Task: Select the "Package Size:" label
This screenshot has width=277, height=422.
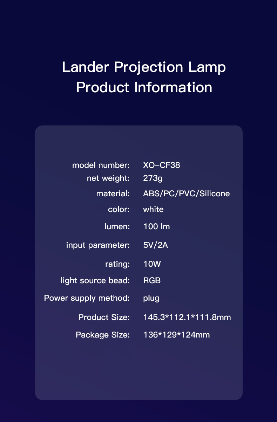Action: [x=103, y=335]
